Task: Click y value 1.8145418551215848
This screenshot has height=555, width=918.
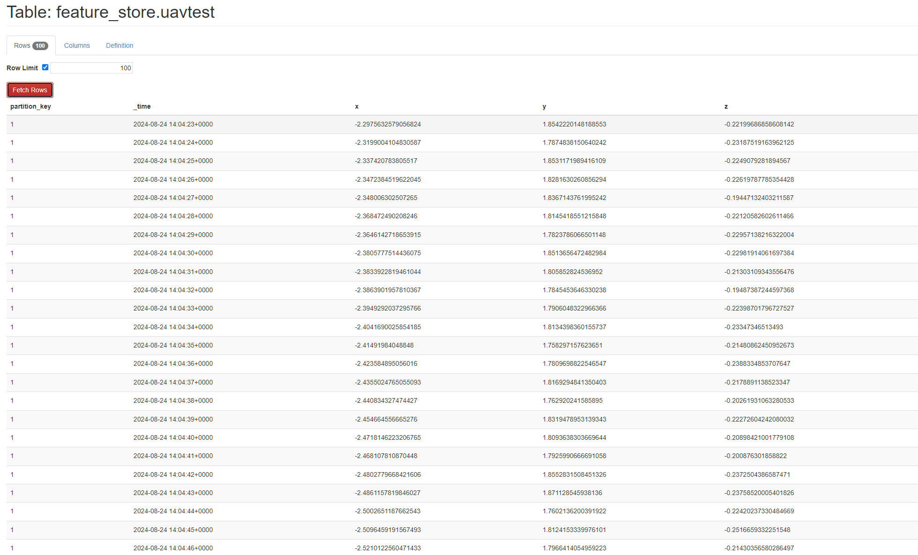Action: (574, 216)
